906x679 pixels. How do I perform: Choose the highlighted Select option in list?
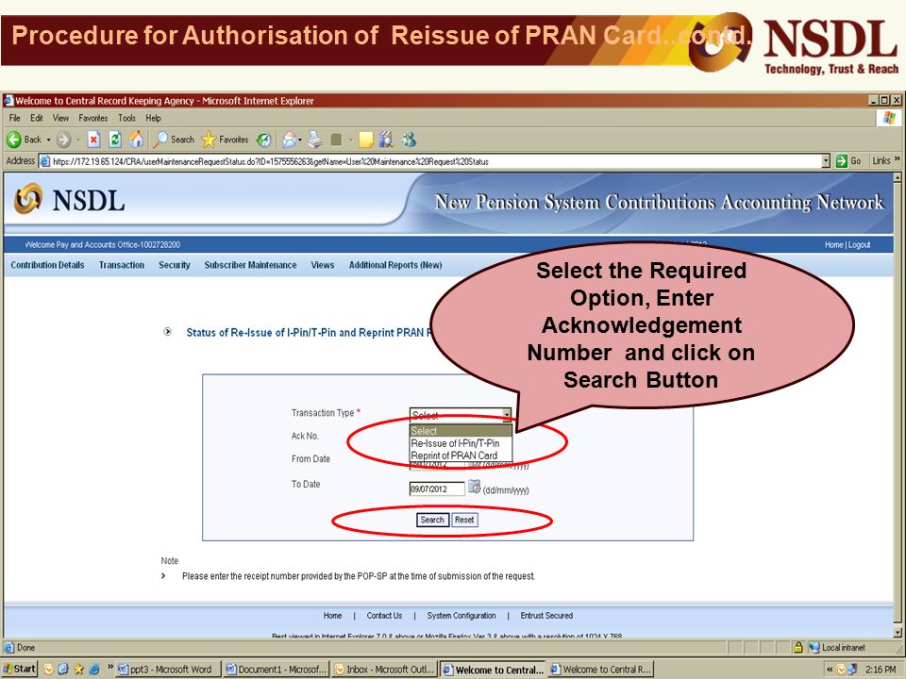(461, 431)
